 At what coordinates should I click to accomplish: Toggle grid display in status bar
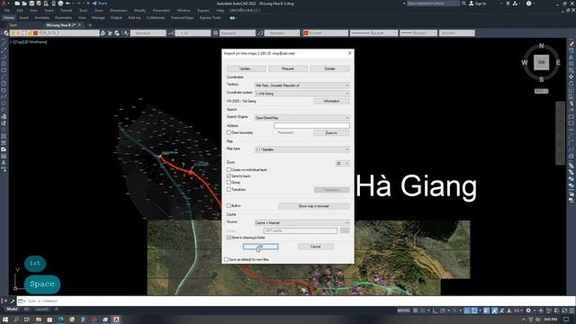click(x=416, y=310)
